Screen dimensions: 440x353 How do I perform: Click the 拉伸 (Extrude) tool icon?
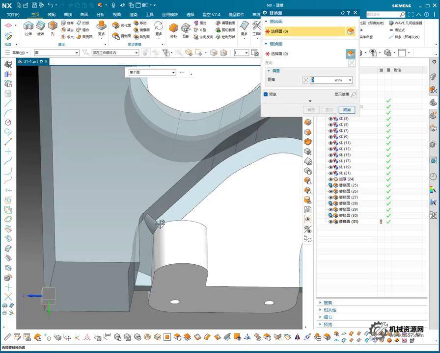pos(28,26)
